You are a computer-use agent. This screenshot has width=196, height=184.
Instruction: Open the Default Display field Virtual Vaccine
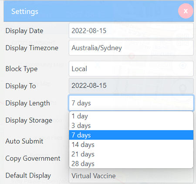131,176
